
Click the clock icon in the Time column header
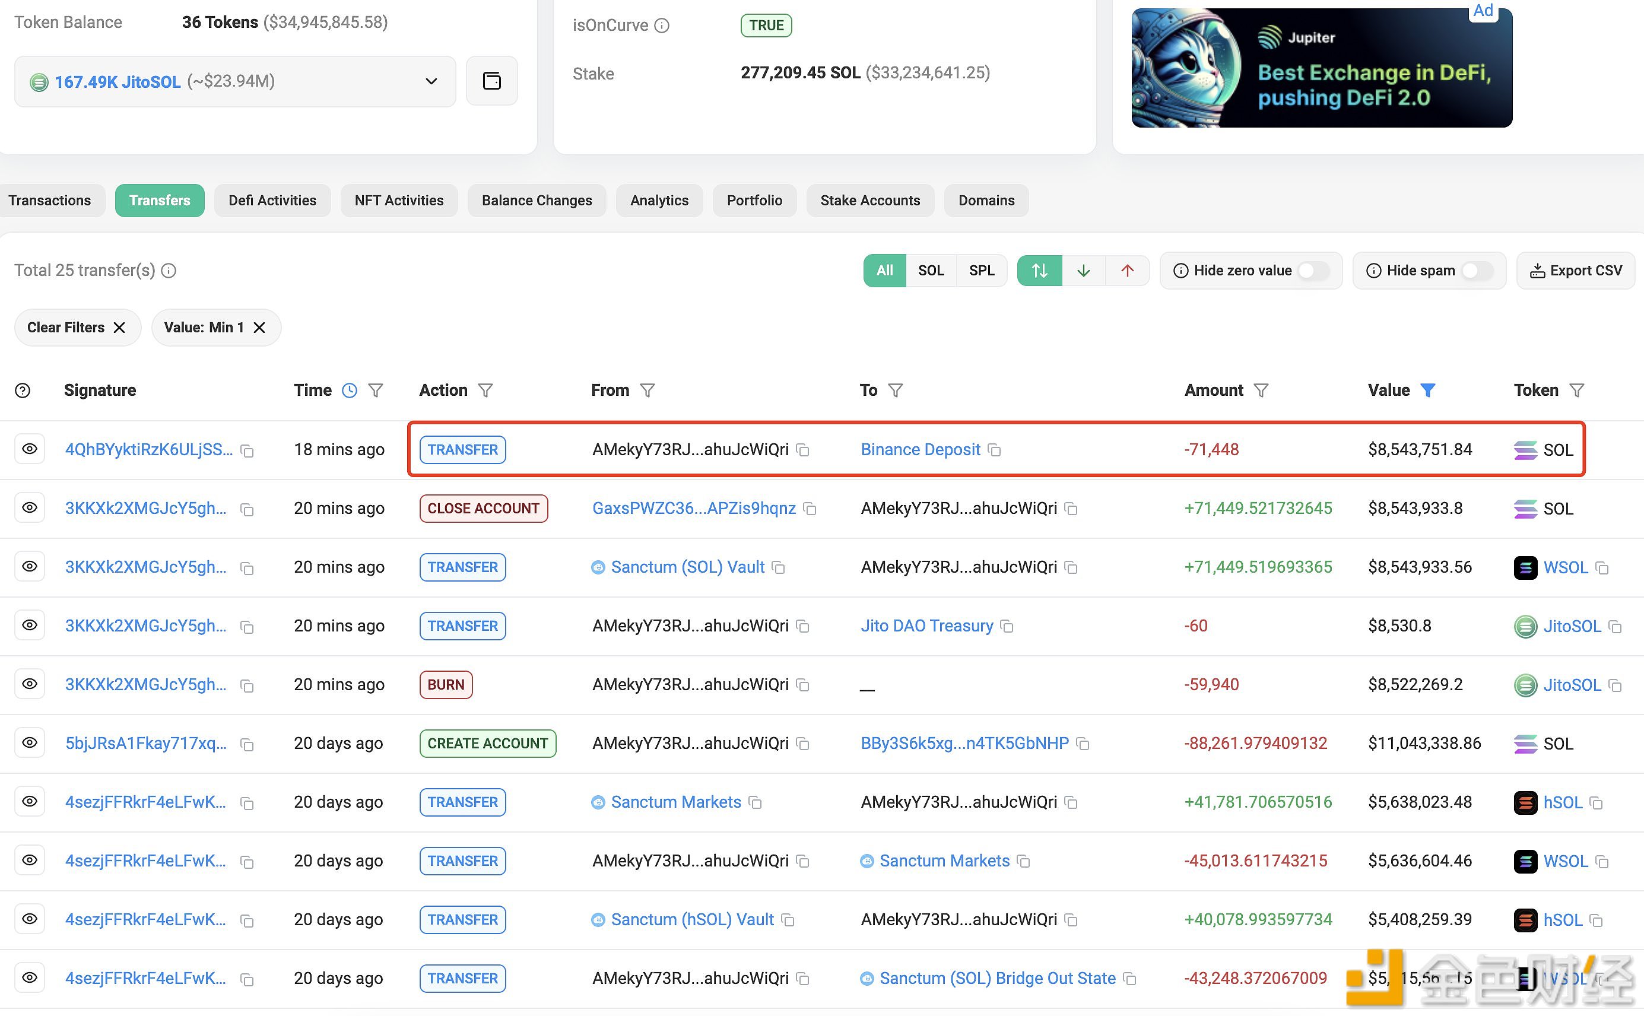pyautogui.click(x=350, y=390)
